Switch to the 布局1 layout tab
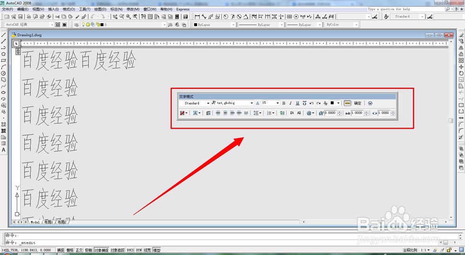Screen dimensions: 465x255 tap(48, 222)
